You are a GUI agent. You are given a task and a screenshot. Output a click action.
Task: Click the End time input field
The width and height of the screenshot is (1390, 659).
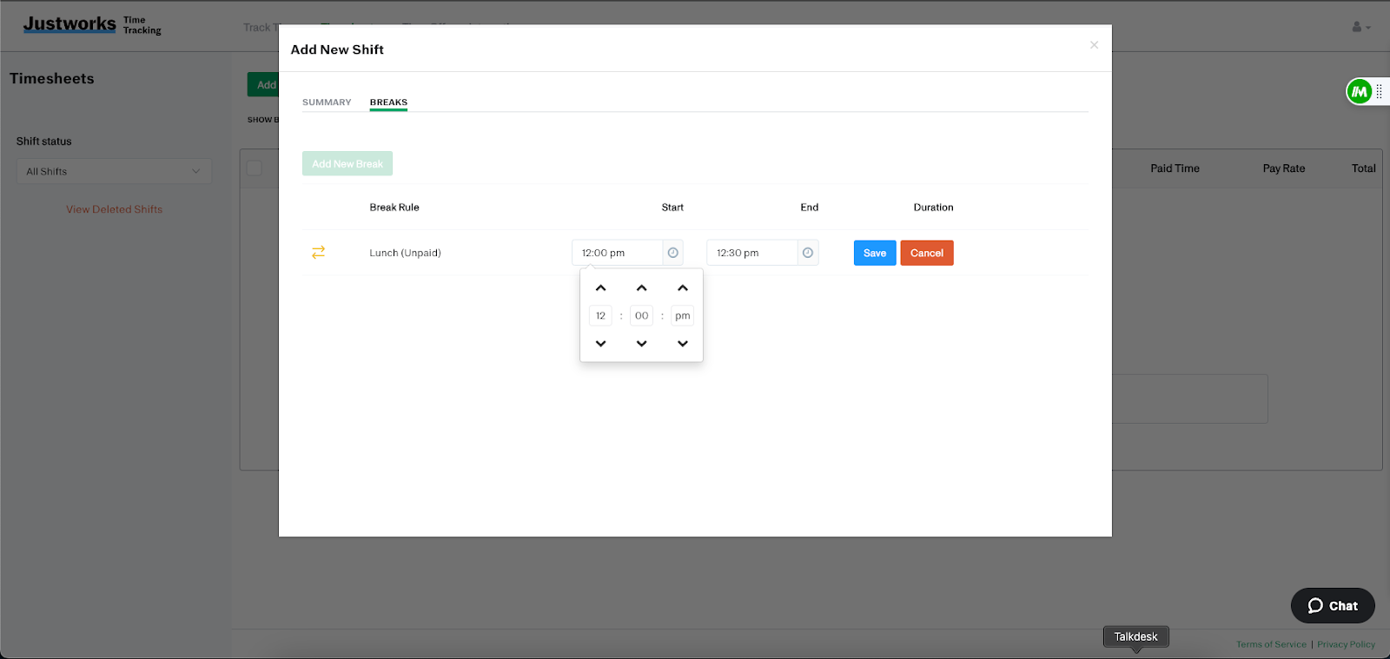point(752,253)
